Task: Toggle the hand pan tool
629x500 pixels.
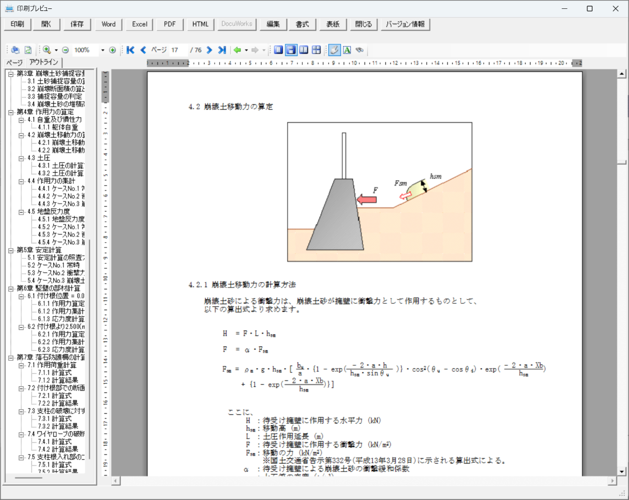Action: pyautogui.click(x=334, y=50)
